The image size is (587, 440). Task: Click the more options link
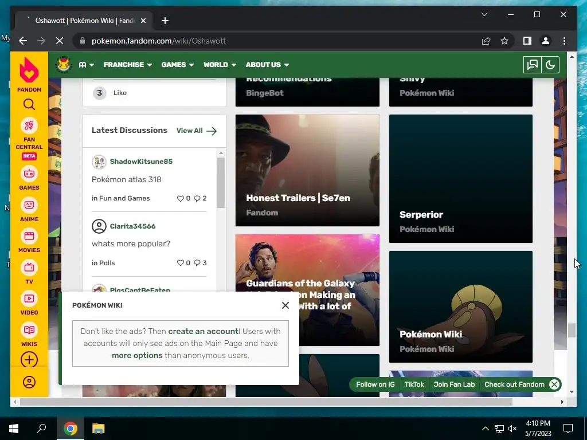coord(137,355)
